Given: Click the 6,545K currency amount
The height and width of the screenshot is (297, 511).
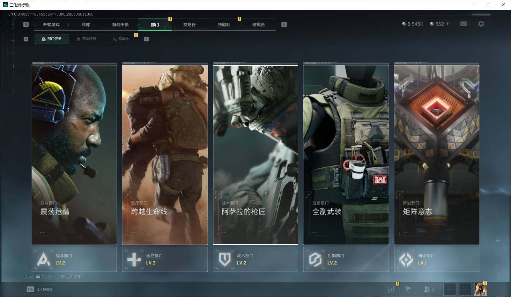Looking at the screenshot, I should coord(415,24).
